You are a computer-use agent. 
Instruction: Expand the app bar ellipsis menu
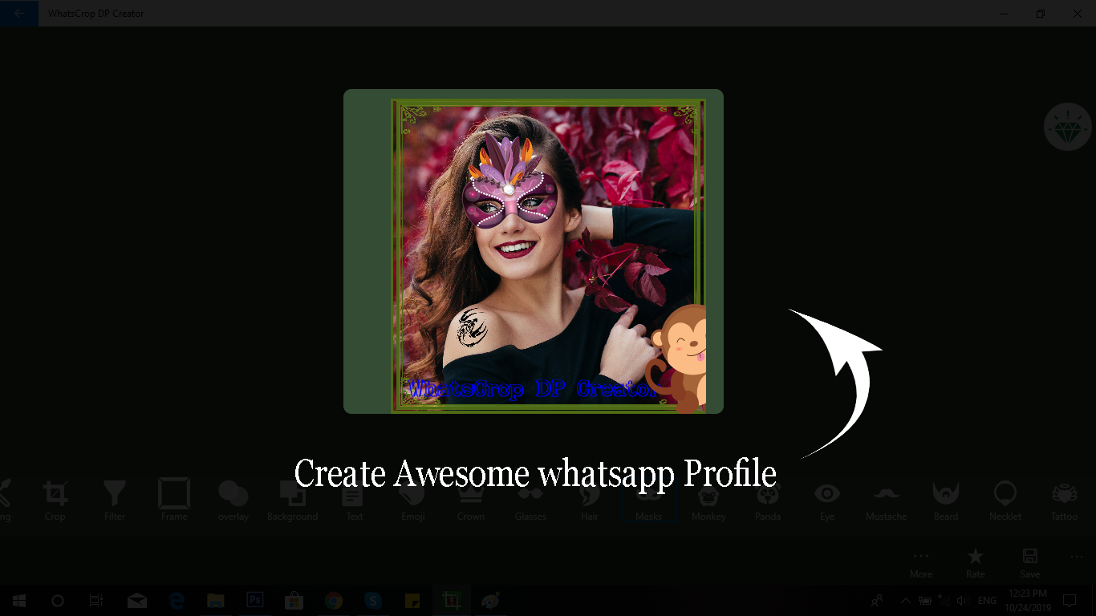(x=1077, y=557)
